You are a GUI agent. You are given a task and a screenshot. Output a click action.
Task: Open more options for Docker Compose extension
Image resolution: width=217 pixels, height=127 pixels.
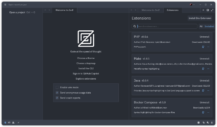tap(208, 112)
